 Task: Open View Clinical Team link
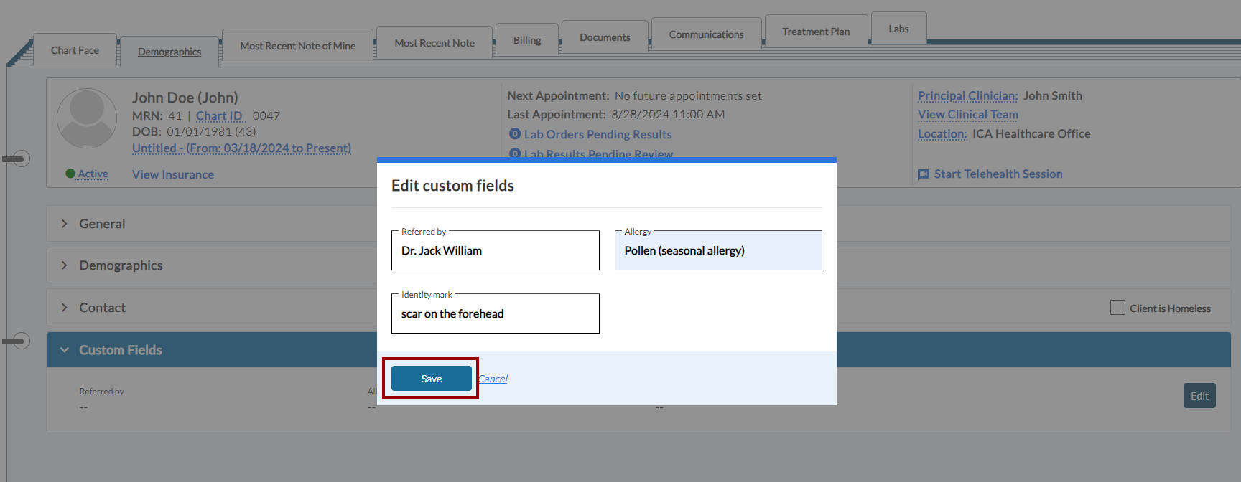pos(967,114)
